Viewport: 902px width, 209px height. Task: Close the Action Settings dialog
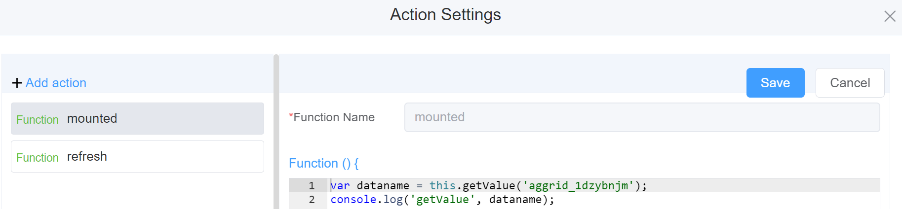point(889,16)
